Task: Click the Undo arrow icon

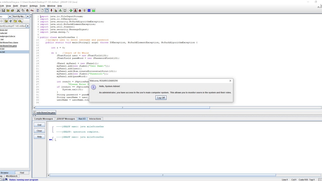Action: point(32,11)
